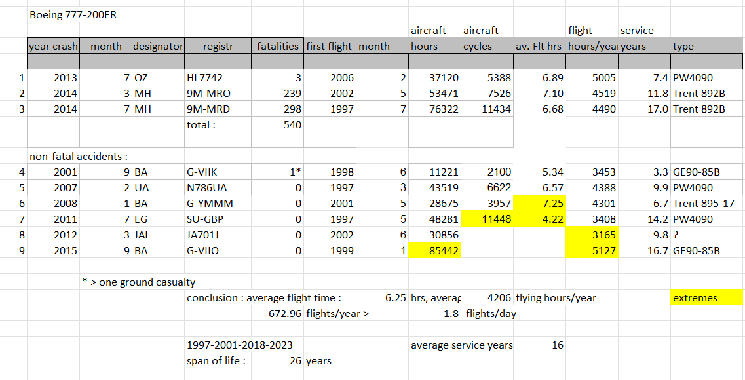The image size is (745, 380).
Task: Select designator cell UA
Action: click(158, 187)
